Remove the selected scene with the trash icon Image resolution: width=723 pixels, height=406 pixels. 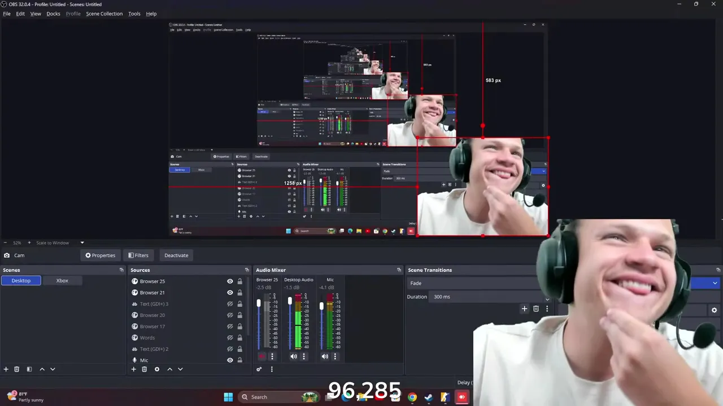click(17, 369)
